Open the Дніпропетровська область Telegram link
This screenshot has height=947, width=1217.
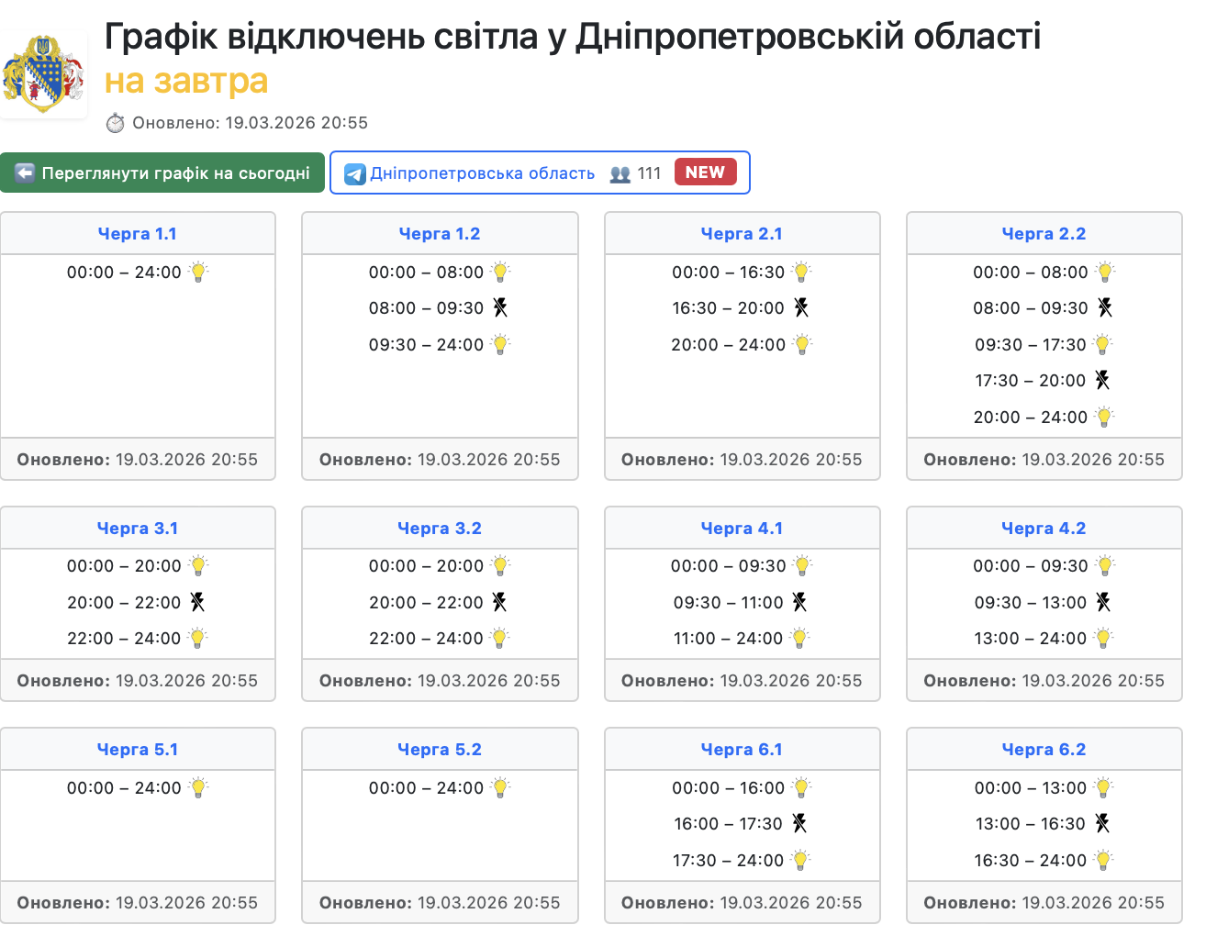[x=482, y=173]
